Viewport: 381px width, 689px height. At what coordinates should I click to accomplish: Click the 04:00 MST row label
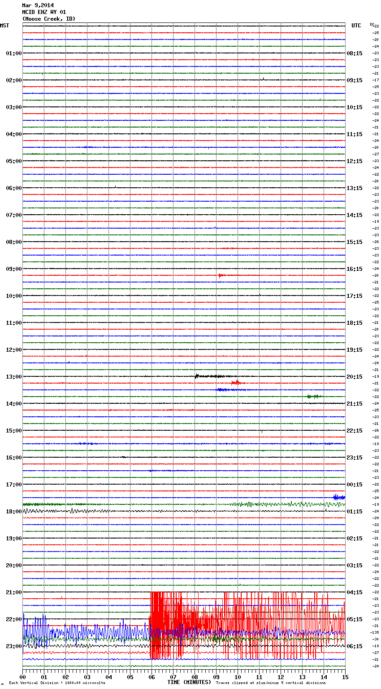click(14, 134)
